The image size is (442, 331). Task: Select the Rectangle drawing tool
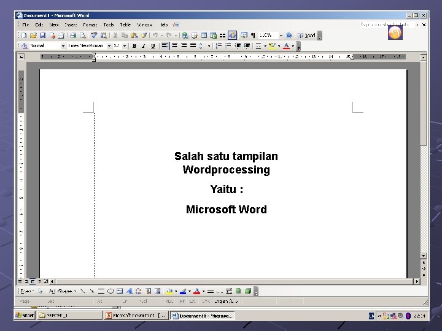(x=101, y=291)
